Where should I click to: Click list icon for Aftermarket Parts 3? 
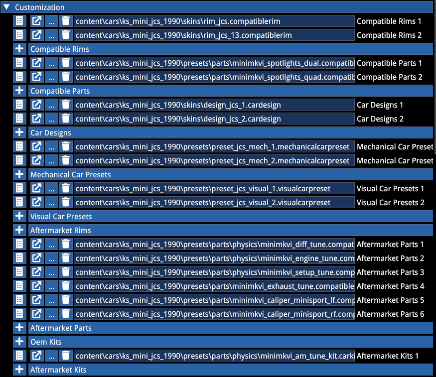(x=19, y=272)
